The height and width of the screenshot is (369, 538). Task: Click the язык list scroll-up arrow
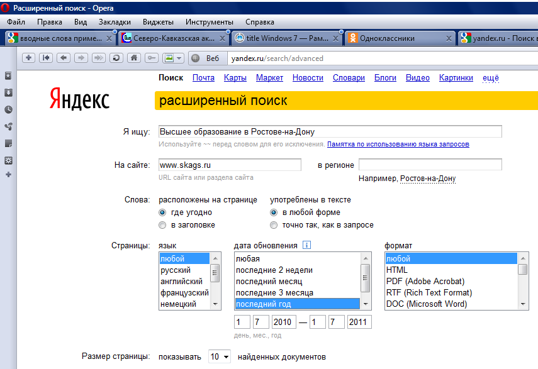coord(215,258)
